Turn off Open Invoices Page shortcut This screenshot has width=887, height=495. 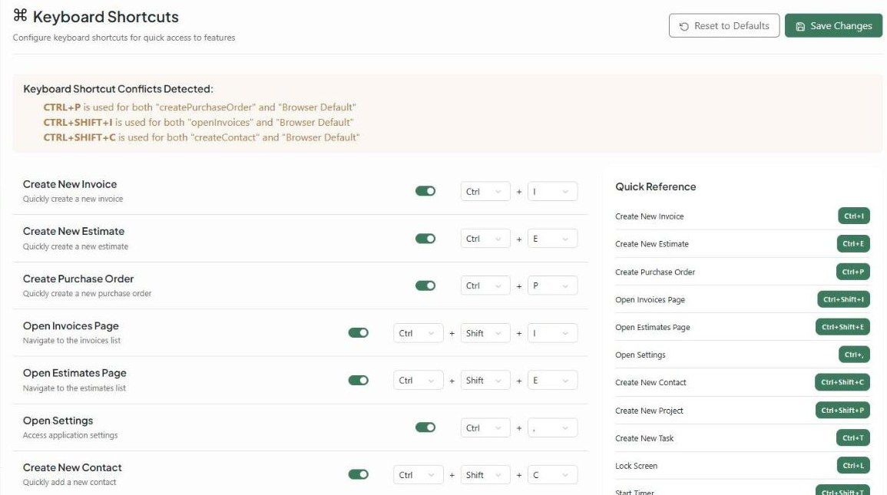pyautogui.click(x=358, y=333)
